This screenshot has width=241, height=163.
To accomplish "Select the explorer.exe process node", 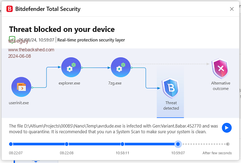I will (71, 67).
